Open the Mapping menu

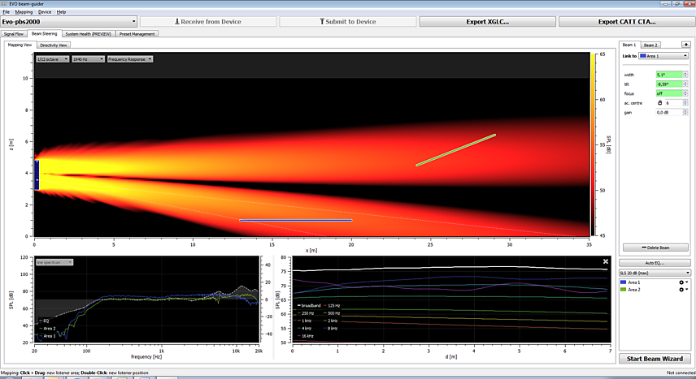coord(24,12)
